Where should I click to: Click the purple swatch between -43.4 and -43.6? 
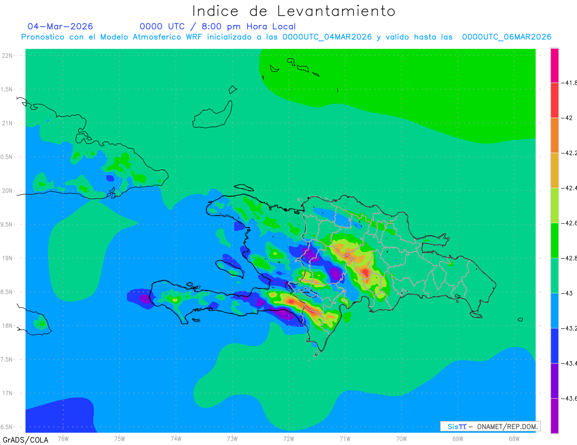click(554, 380)
